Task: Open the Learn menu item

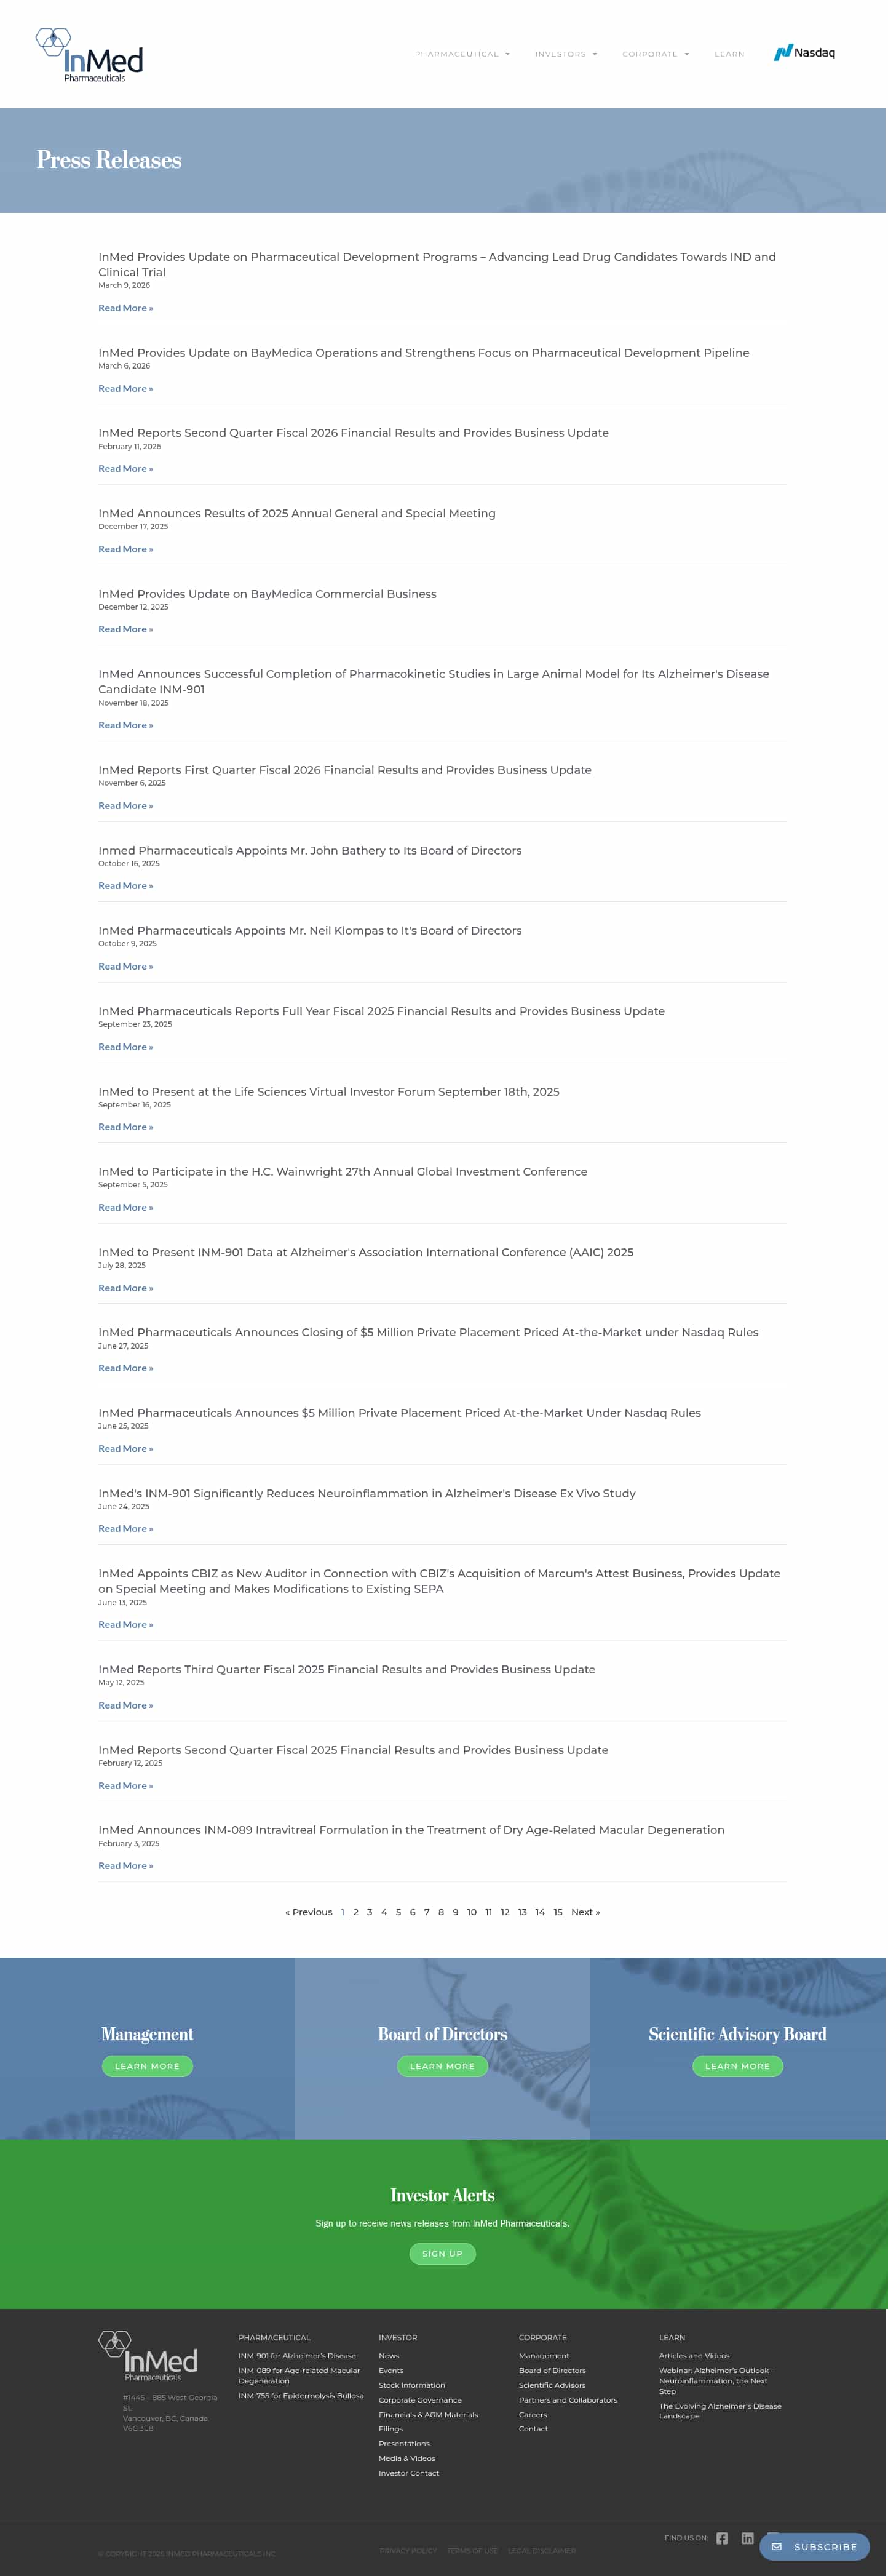Action: tap(729, 54)
